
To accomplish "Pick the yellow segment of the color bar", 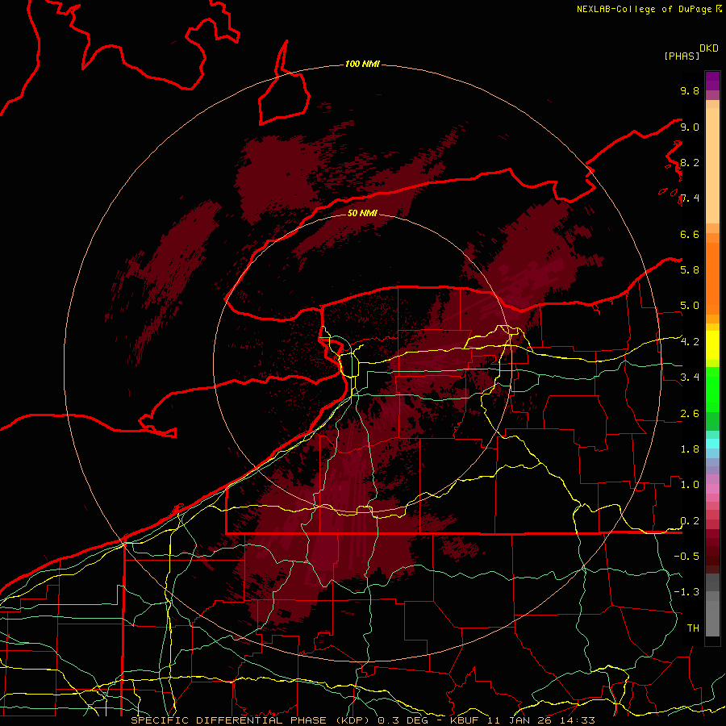I will pos(712,345).
